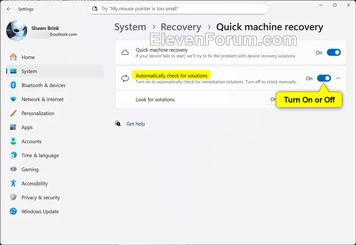Navigate to Recovery breadcrumb

(x=181, y=27)
